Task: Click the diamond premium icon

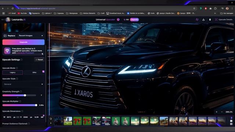Action: (7, 51)
